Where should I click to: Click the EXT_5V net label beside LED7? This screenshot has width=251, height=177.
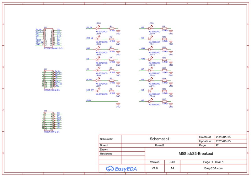point(90,90)
